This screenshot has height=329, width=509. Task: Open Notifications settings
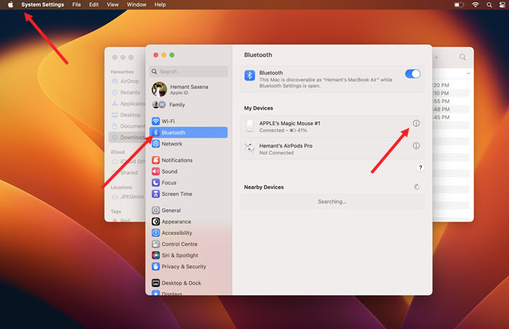click(x=188, y=160)
